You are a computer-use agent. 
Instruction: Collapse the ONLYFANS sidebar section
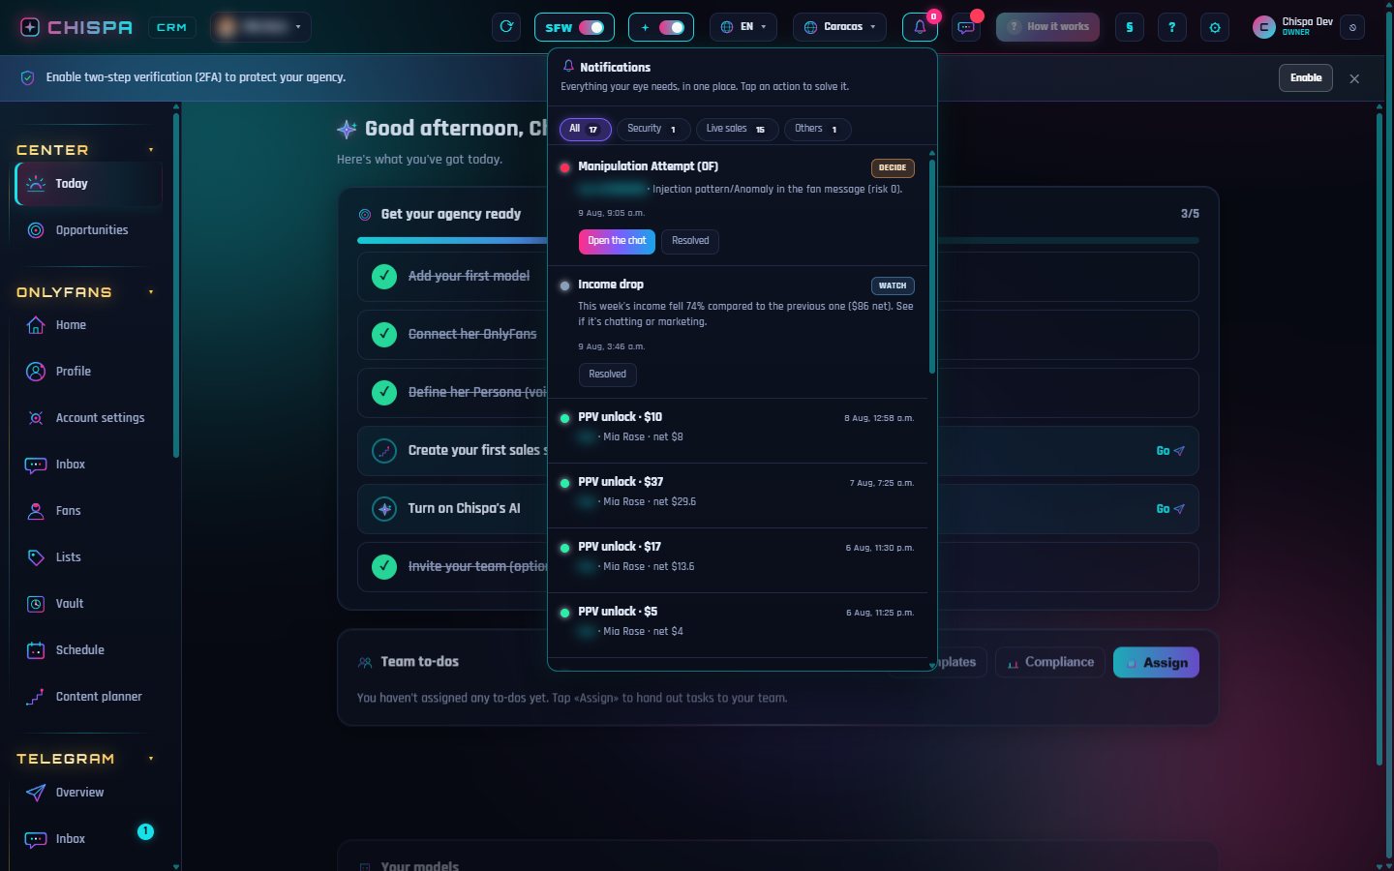click(x=151, y=292)
